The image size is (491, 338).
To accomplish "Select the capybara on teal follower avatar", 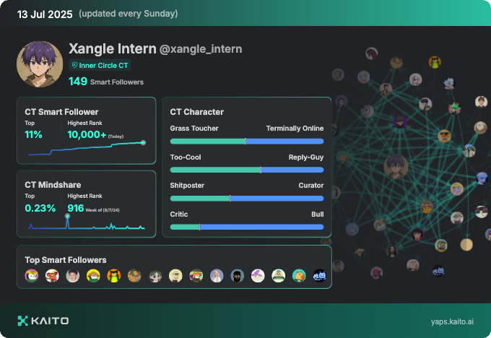I will [299, 276].
